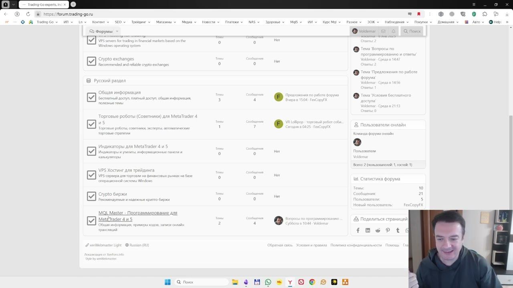Open File Explorer from taskbar
This screenshot has height=288, width=513.
[235, 282]
